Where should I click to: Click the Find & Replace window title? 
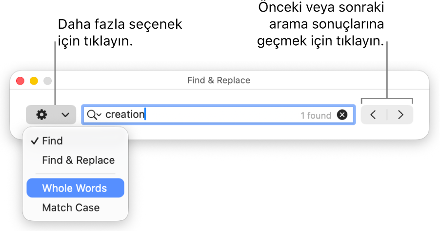(x=219, y=80)
